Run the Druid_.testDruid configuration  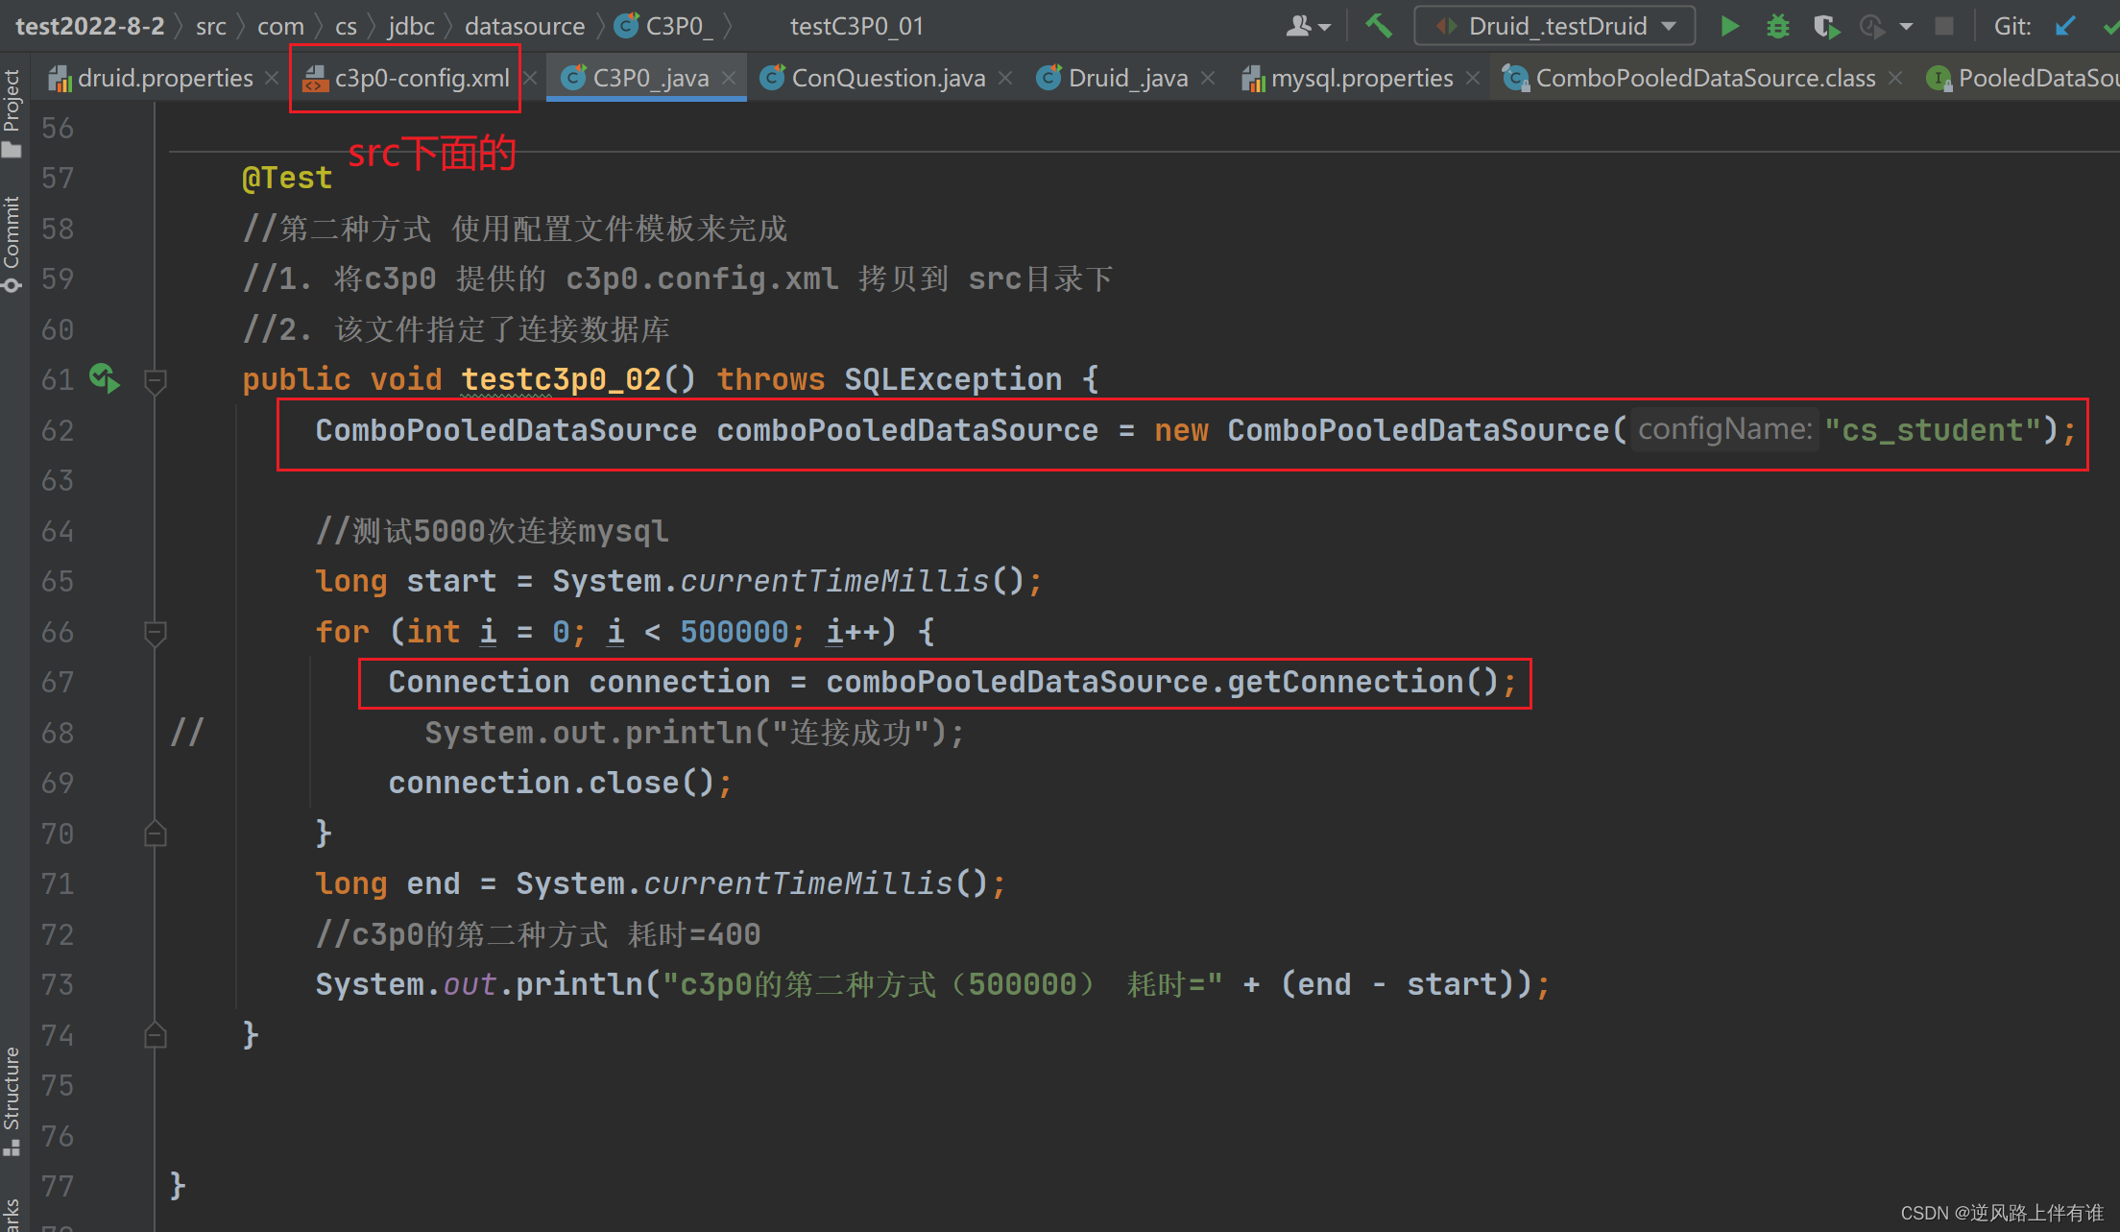point(1729,26)
